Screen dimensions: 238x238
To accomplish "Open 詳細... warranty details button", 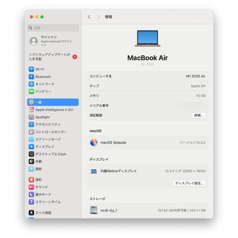I will pyautogui.click(x=199, y=115).
